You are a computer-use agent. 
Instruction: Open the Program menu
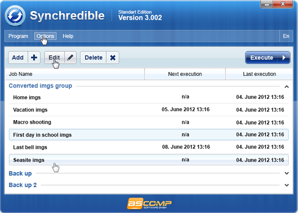(x=18, y=36)
